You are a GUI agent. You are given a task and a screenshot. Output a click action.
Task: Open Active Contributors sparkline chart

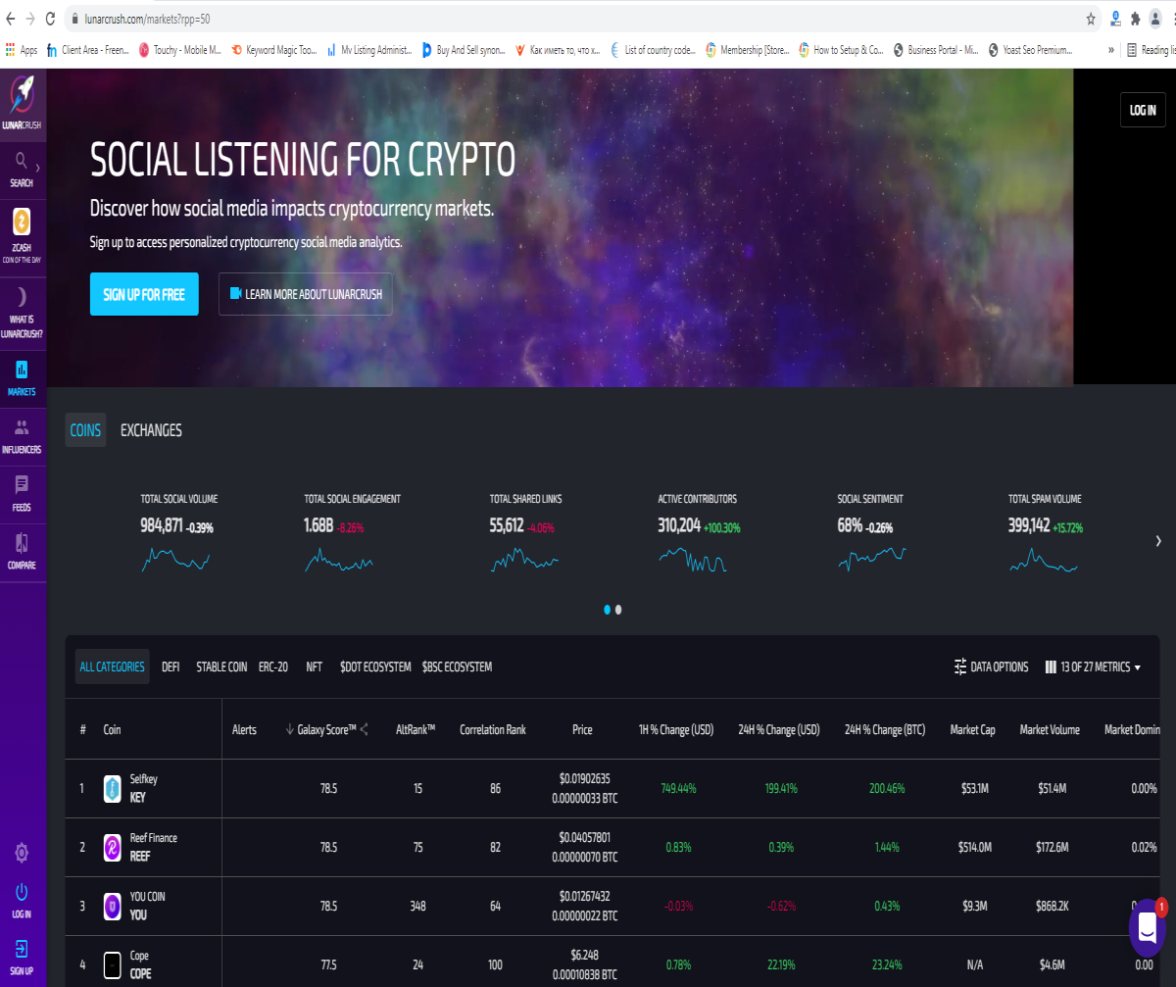point(693,561)
